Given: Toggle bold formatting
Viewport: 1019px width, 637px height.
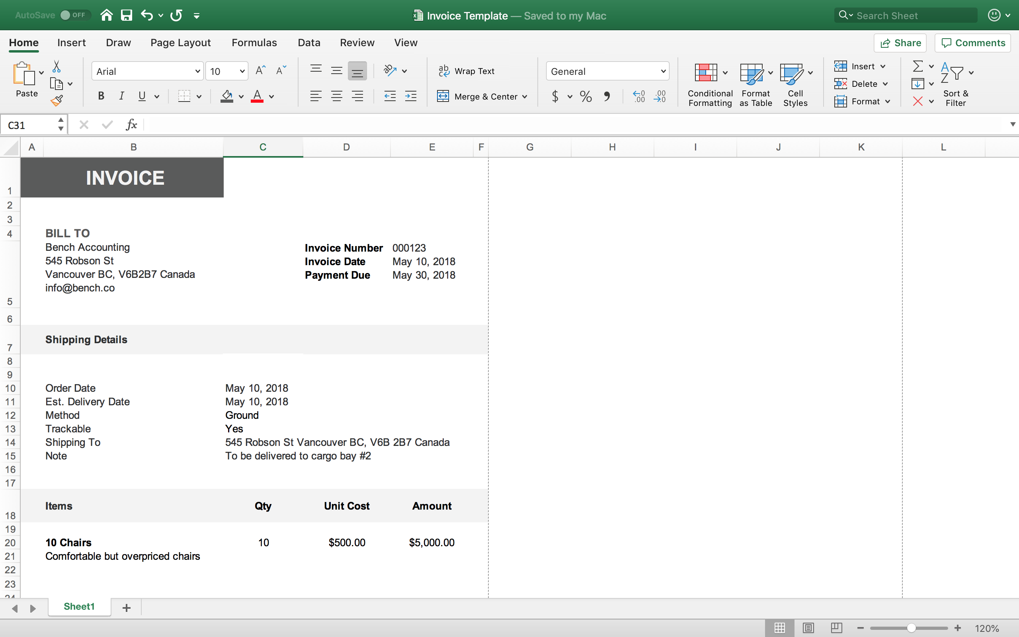Looking at the screenshot, I should coord(101,96).
